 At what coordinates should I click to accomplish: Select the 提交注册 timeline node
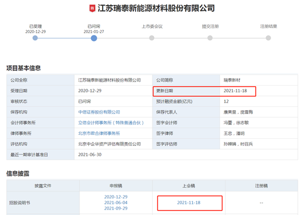click(x=210, y=38)
